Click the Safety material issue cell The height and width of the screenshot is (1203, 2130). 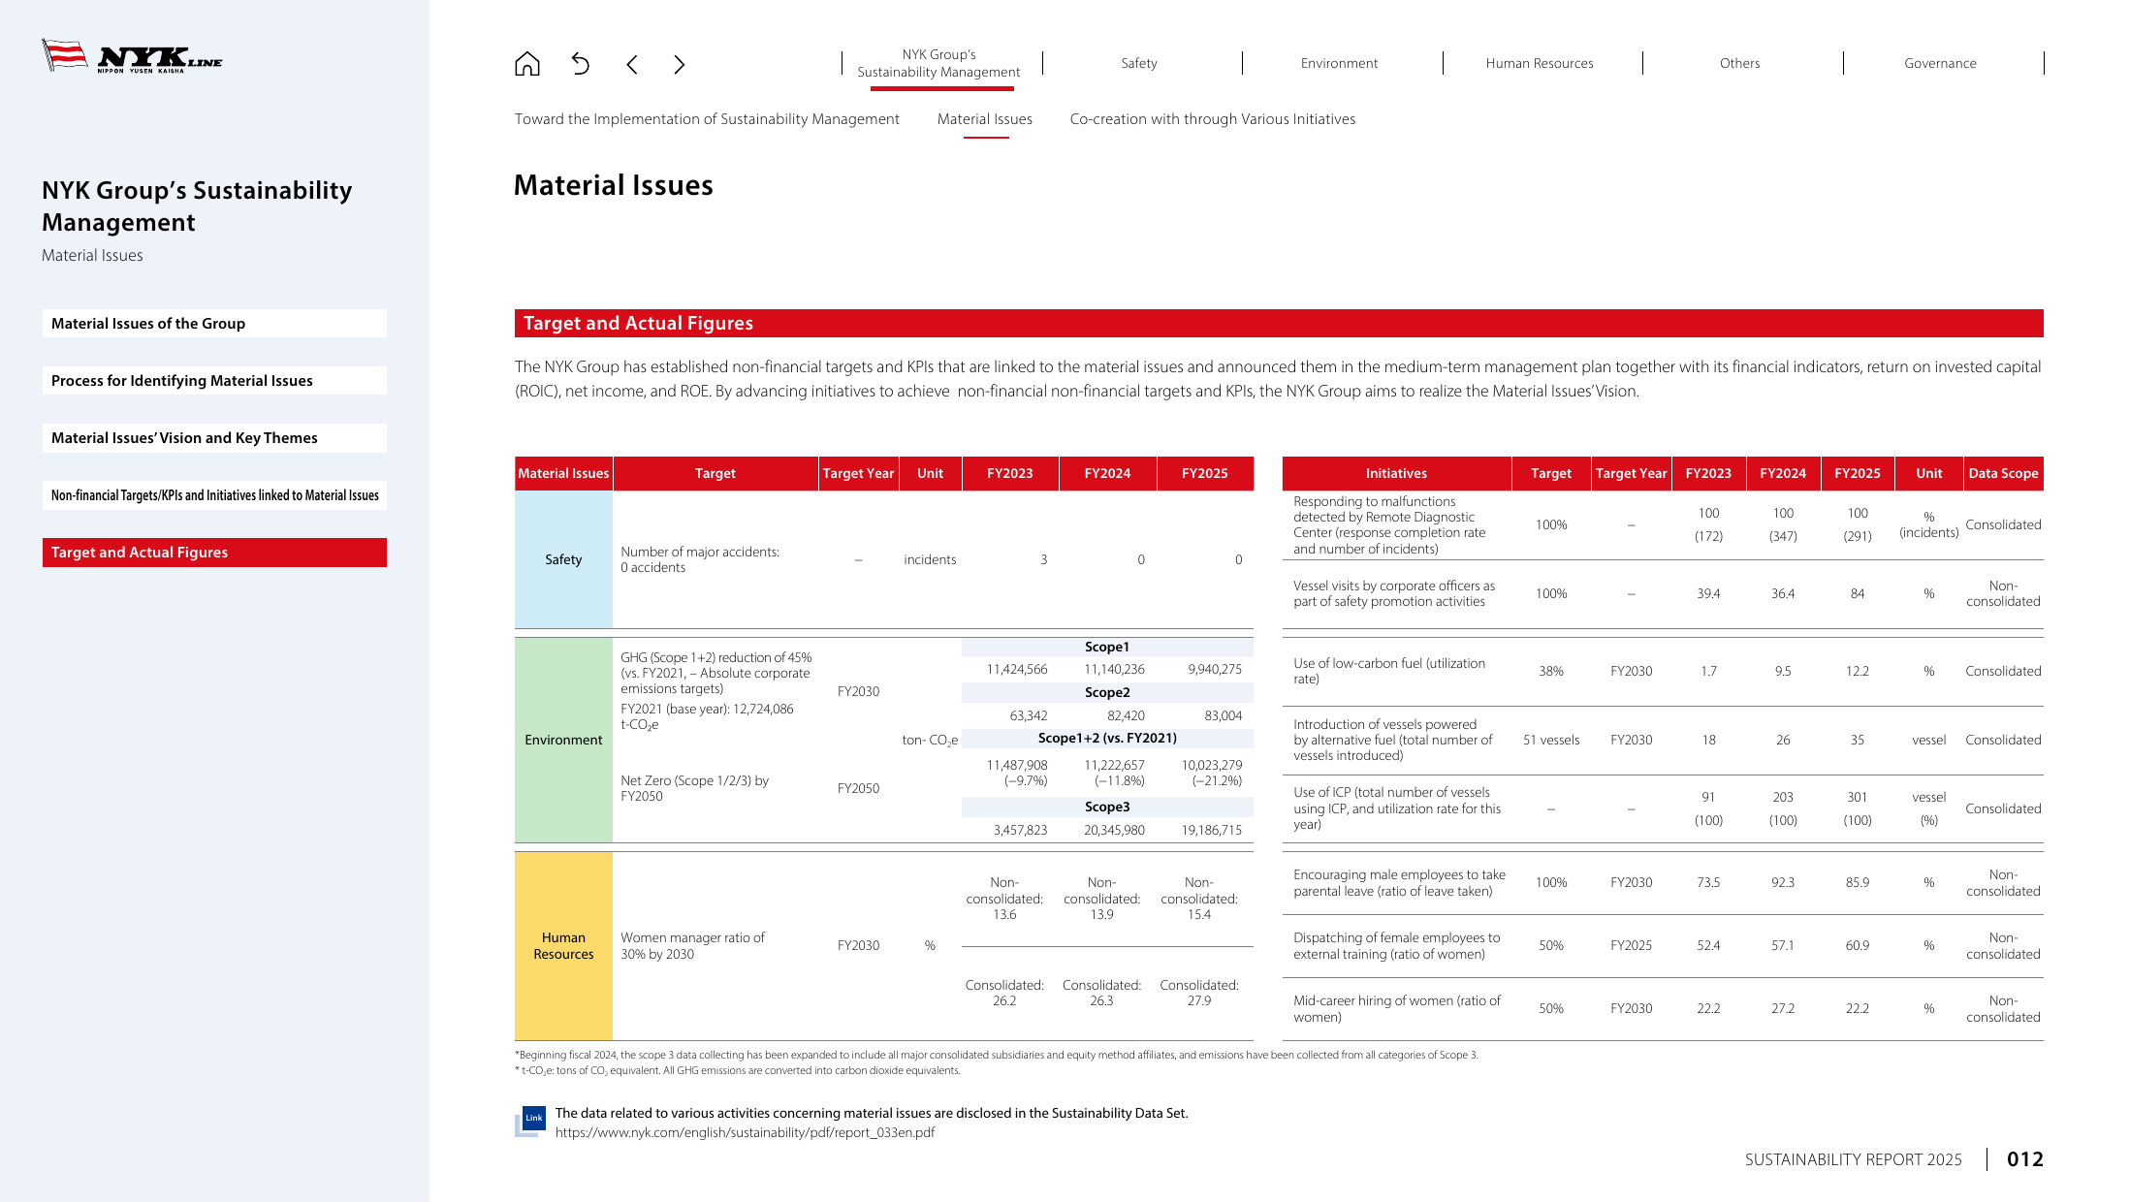pos(563,559)
